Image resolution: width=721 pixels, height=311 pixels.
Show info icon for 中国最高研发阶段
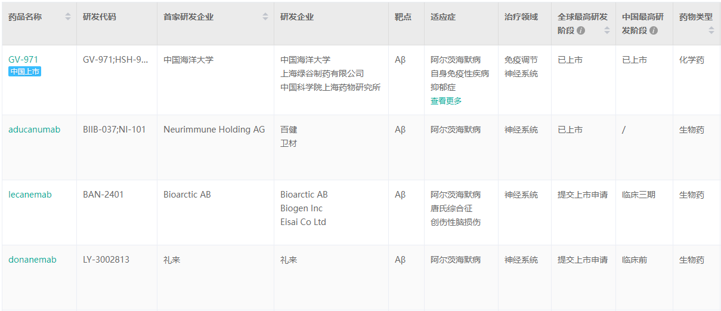[654, 30]
